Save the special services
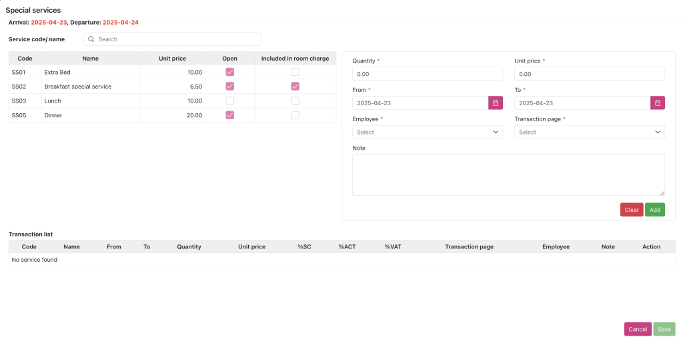The image size is (683, 337). coord(664,329)
